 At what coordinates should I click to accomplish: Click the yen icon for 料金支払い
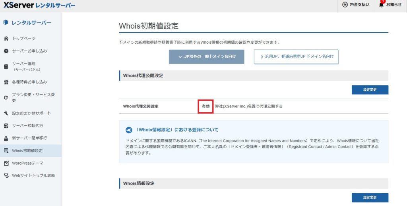pos(345,5)
